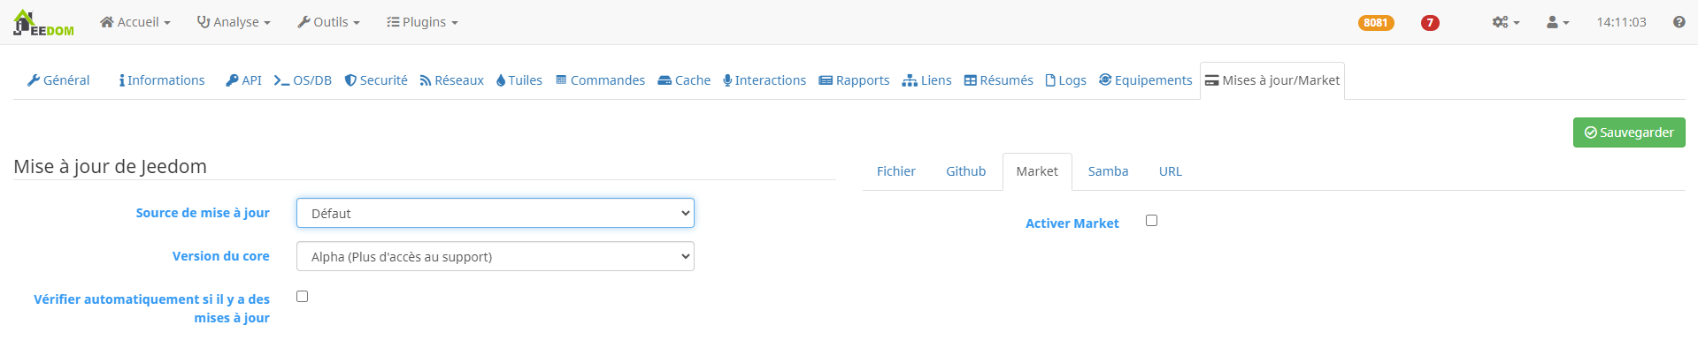Click the Sauvegarder button

click(1628, 132)
